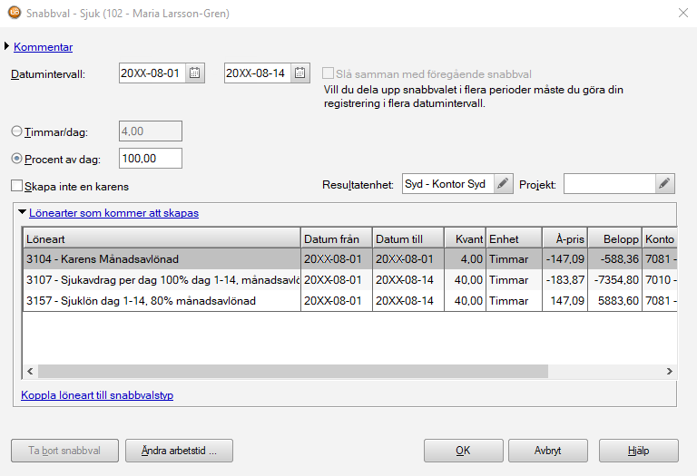Click the end date field 20XX-08-14
The image size is (697, 476).
tap(258, 73)
